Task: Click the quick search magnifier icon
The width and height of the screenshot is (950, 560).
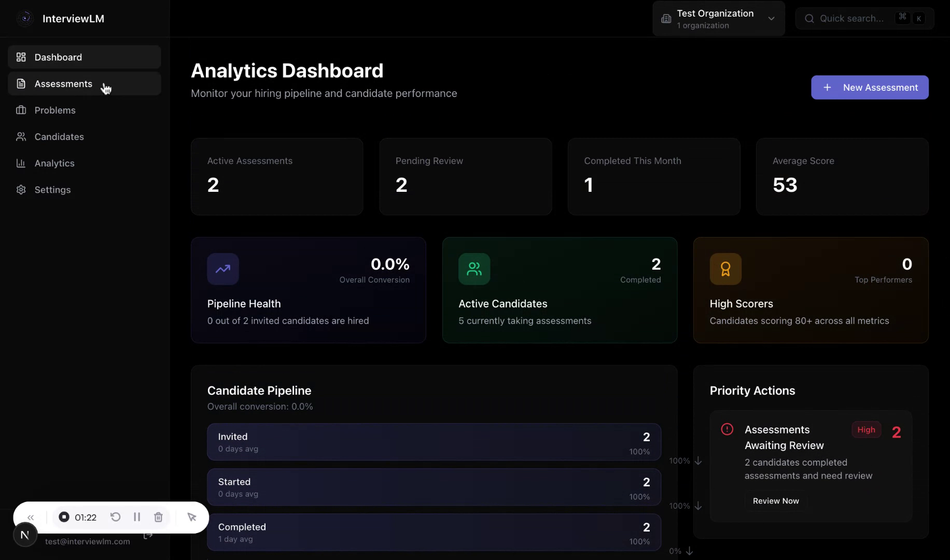Action: coord(809,18)
